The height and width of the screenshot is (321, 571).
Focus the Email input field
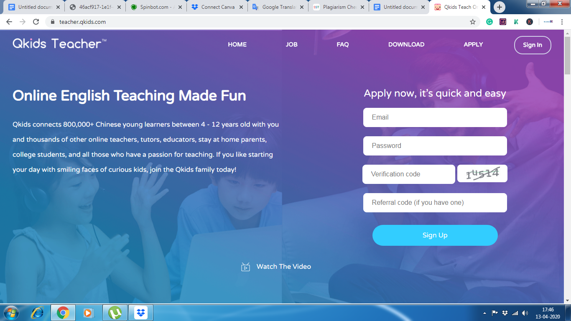(x=435, y=117)
